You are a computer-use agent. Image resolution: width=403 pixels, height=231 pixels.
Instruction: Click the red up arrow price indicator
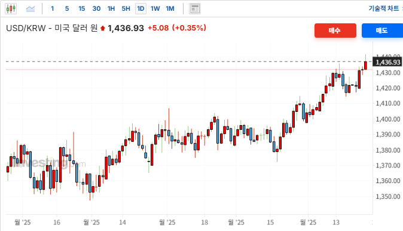(103, 28)
